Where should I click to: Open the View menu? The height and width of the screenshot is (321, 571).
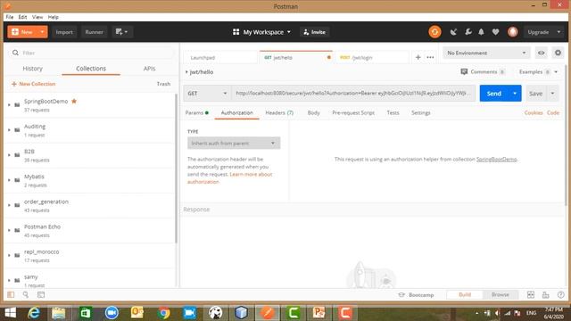pos(37,17)
